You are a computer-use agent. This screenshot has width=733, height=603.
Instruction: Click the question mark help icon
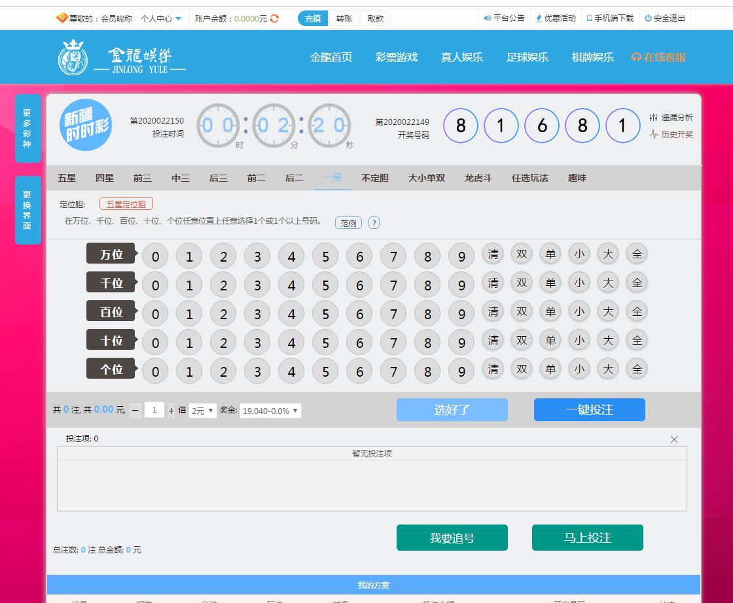click(x=374, y=223)
